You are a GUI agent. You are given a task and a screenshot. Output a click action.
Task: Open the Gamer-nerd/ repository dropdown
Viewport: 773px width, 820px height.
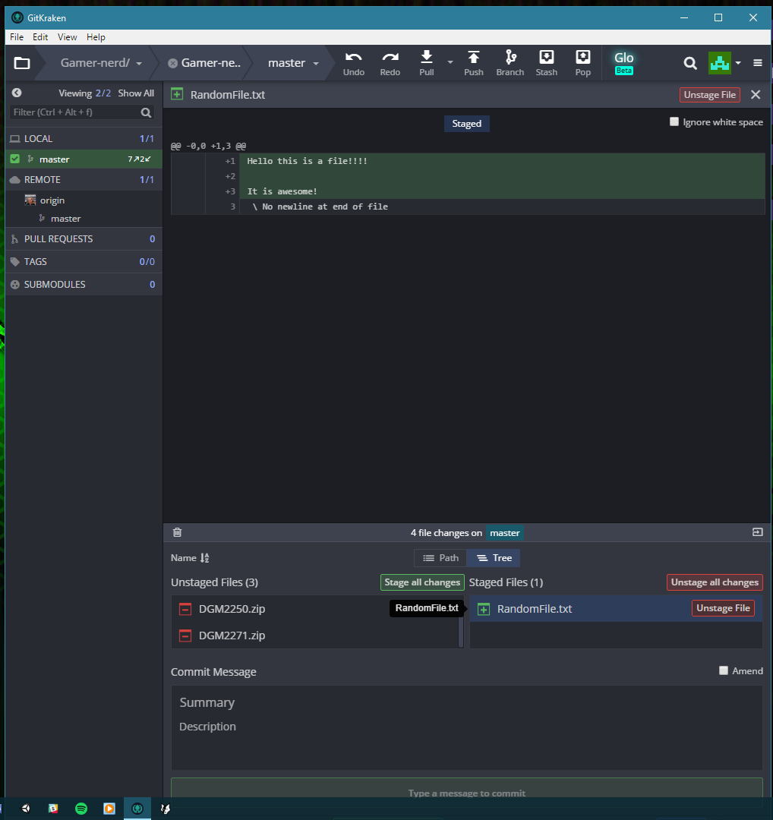point(139,64)
